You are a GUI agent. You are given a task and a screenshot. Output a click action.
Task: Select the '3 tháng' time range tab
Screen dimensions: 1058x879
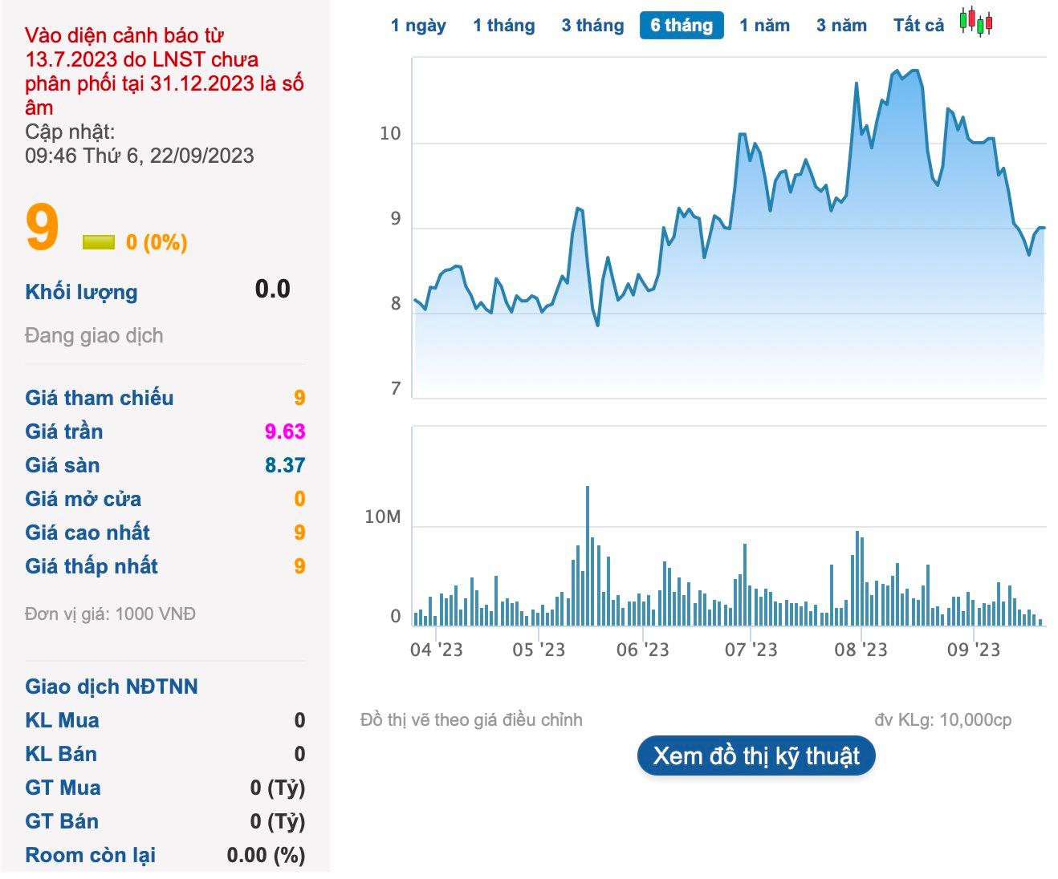[592, 26]
